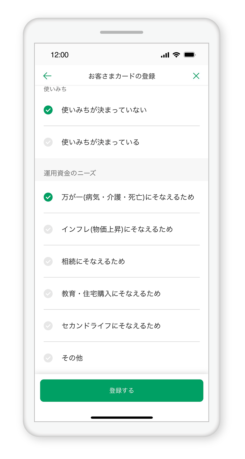Tap the home indicator bar

coord(122,418)
